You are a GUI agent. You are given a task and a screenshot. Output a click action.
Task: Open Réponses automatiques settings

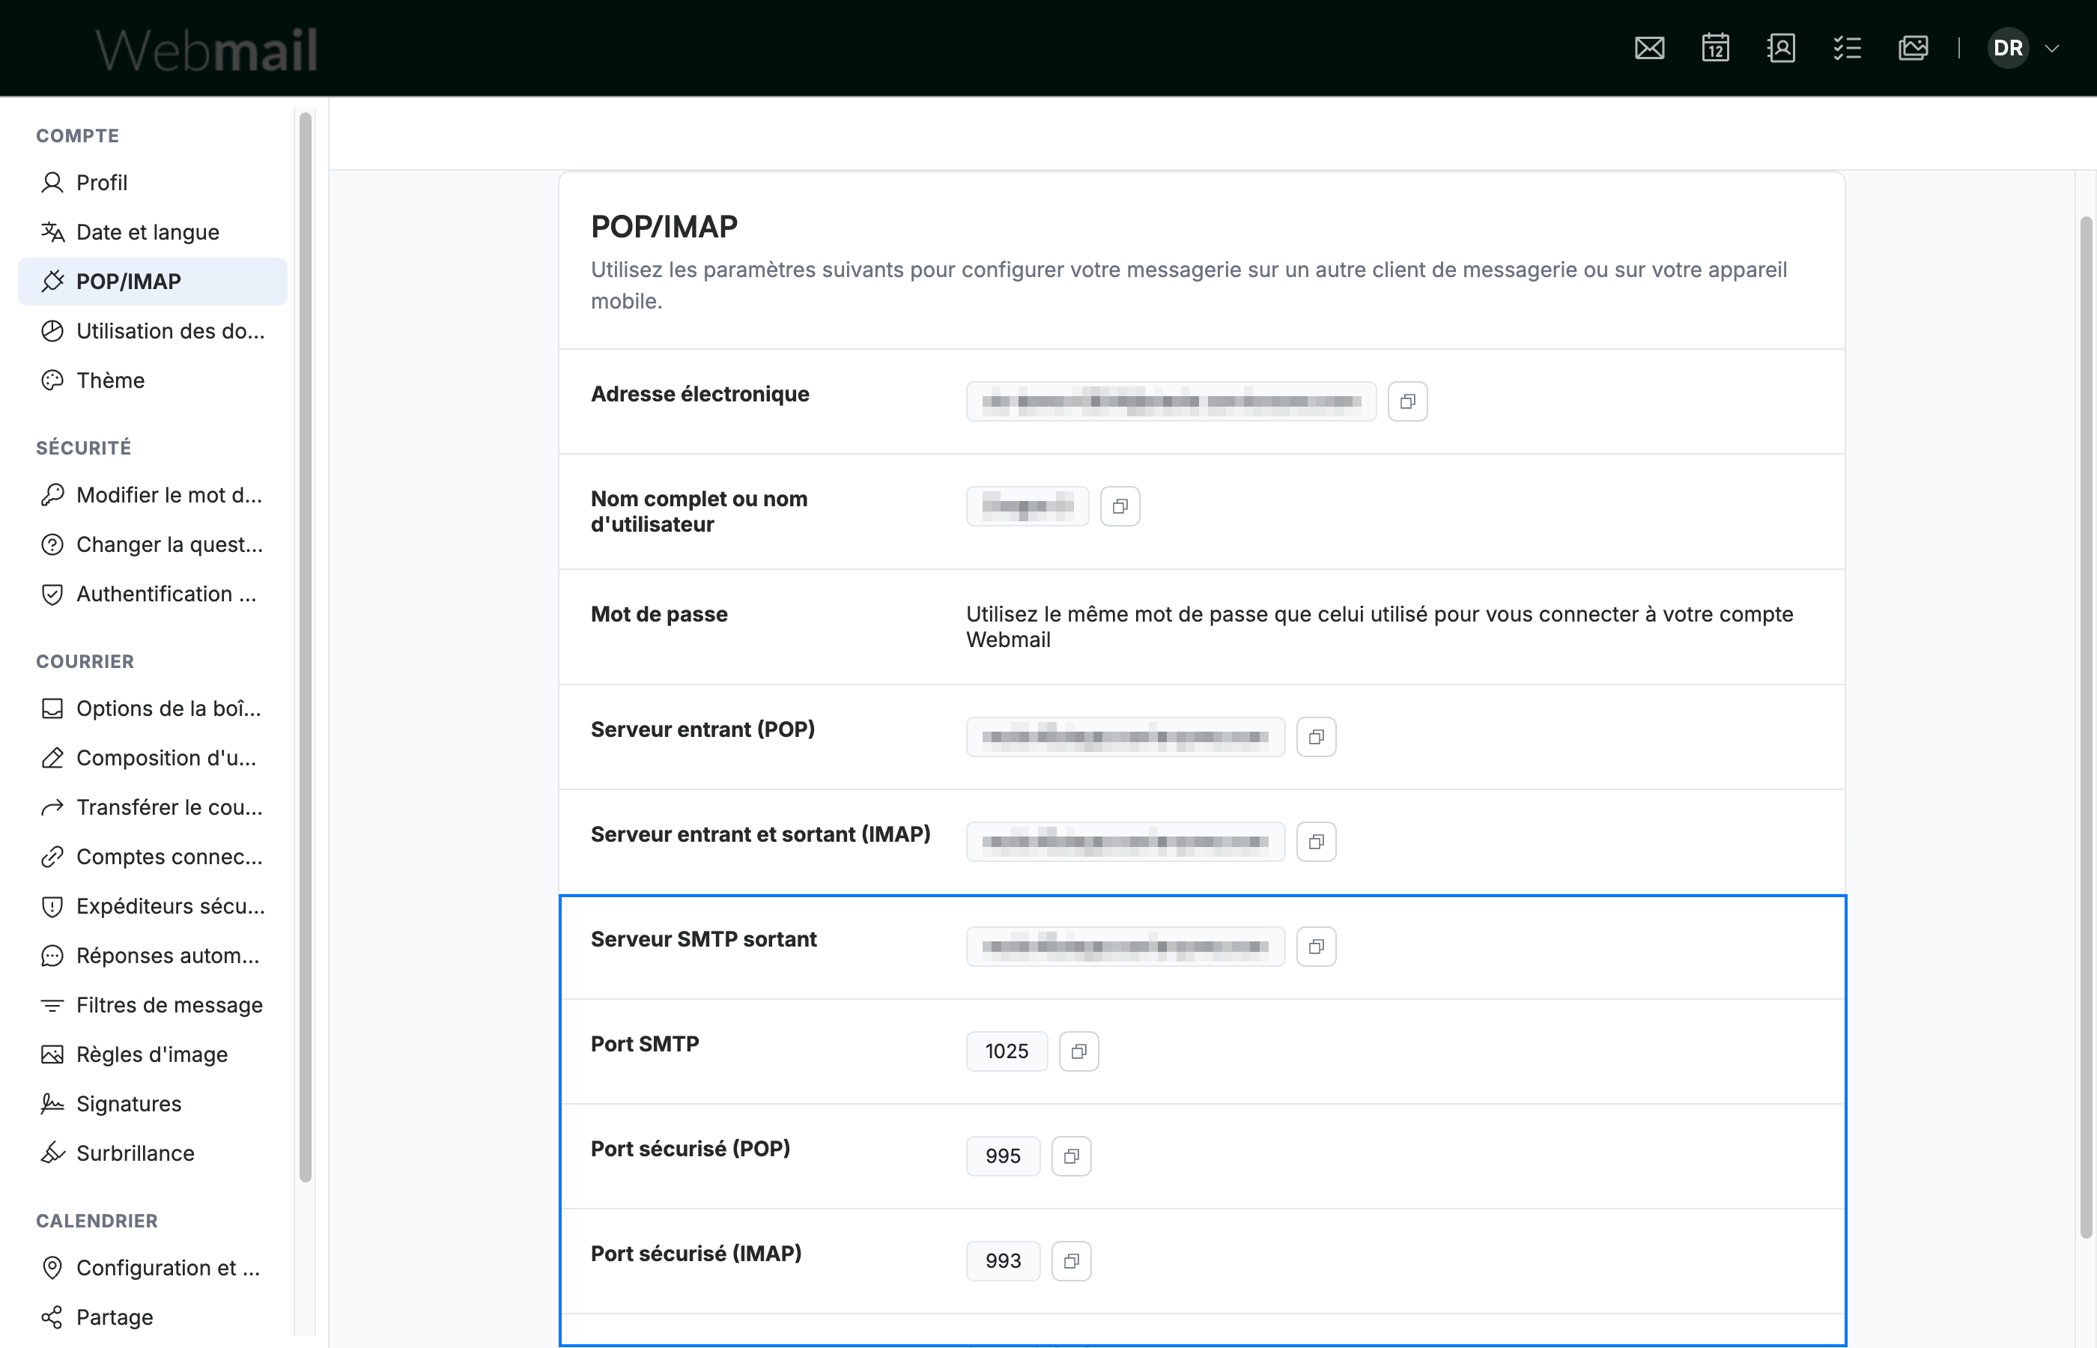click(x=152, y=956)
